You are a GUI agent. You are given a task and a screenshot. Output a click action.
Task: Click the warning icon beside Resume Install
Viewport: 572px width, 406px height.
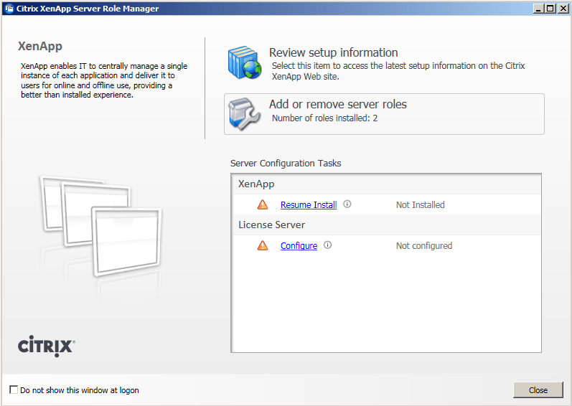262,204
